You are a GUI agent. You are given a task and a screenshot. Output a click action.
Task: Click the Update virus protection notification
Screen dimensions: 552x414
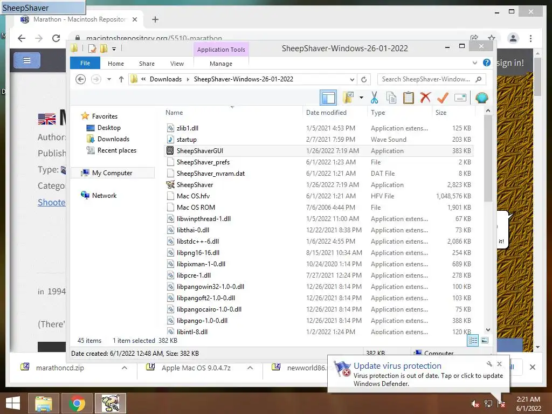418,374
